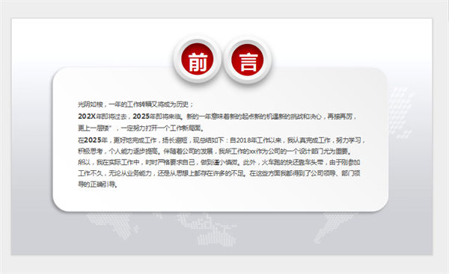Click the line starting 积极思考

coord(215,151)
